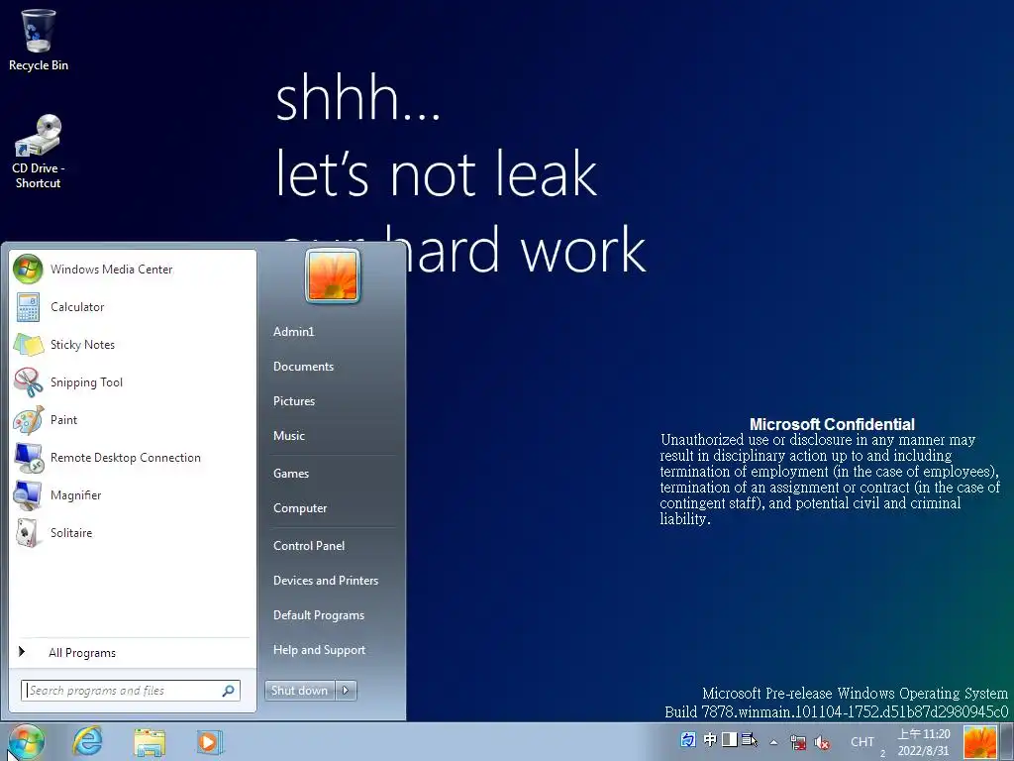Click the CHT language bar indicator
The width and height of the screenshot is (1014, 761).
862,742
